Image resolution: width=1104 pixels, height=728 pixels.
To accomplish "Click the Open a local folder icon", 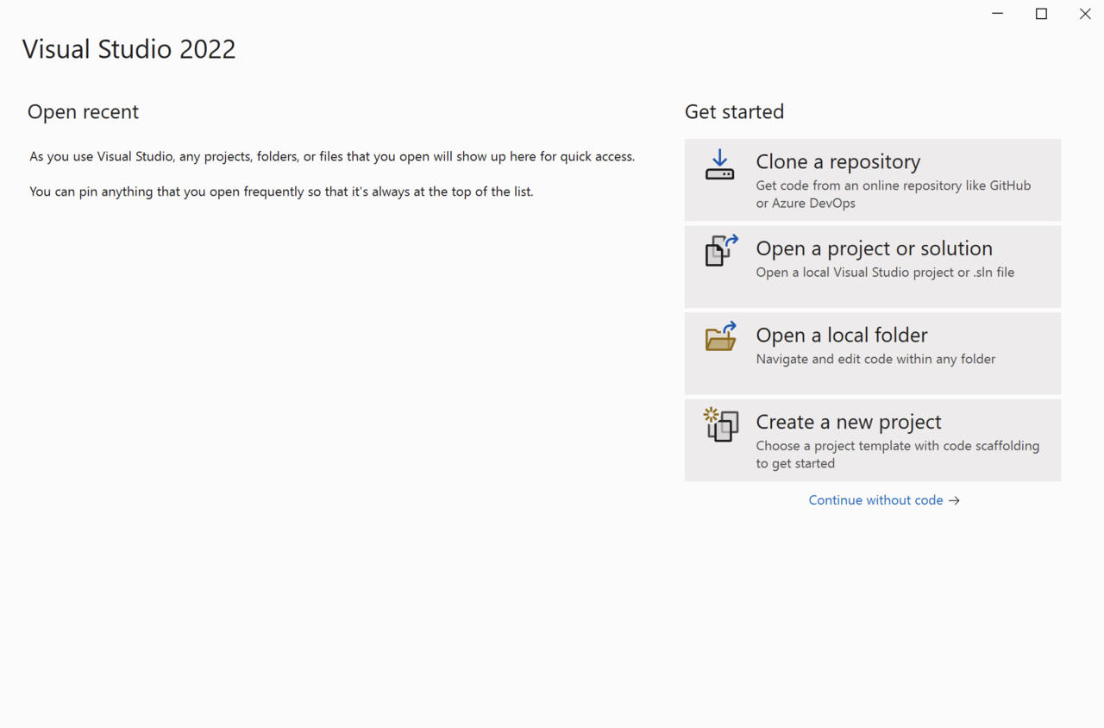I will (721, 336).
